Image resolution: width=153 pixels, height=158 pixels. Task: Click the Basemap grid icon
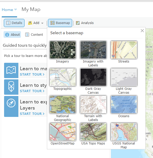click(53, 23)
